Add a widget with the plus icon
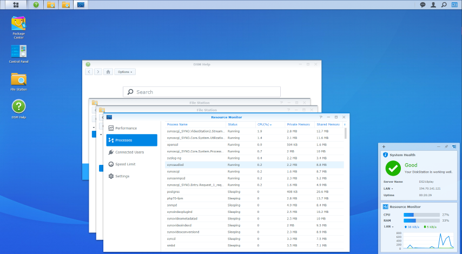Screen dimensions: 462x254 point(384,146)
